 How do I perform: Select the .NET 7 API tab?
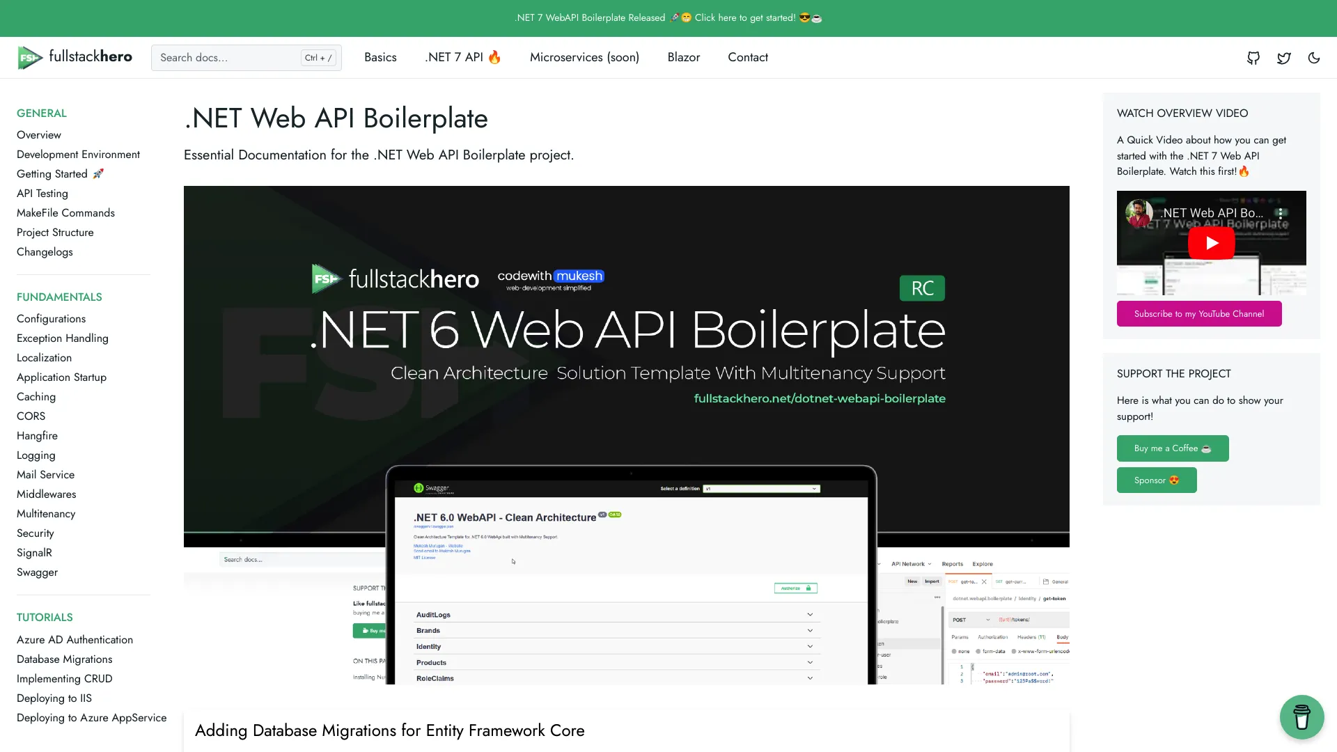463,57
